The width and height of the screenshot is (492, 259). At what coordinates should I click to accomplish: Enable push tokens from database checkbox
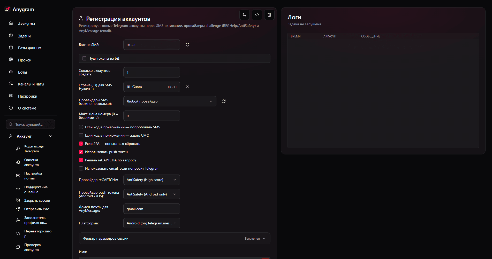click(84, 58)
